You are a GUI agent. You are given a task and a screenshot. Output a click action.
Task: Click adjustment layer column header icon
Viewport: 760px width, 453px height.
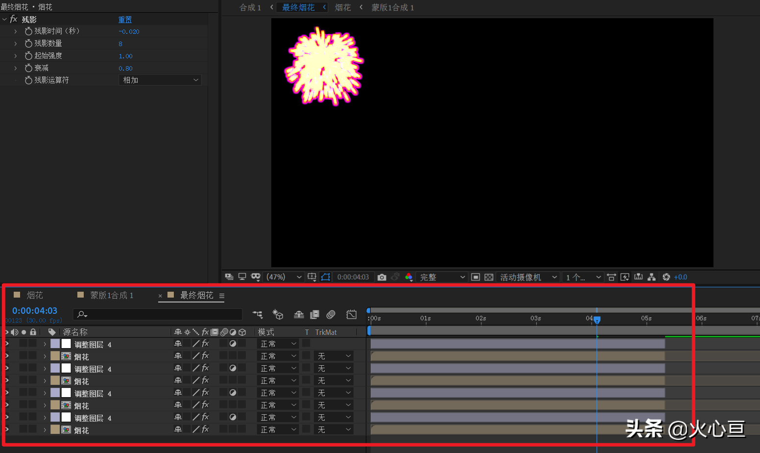pos(233,332)
